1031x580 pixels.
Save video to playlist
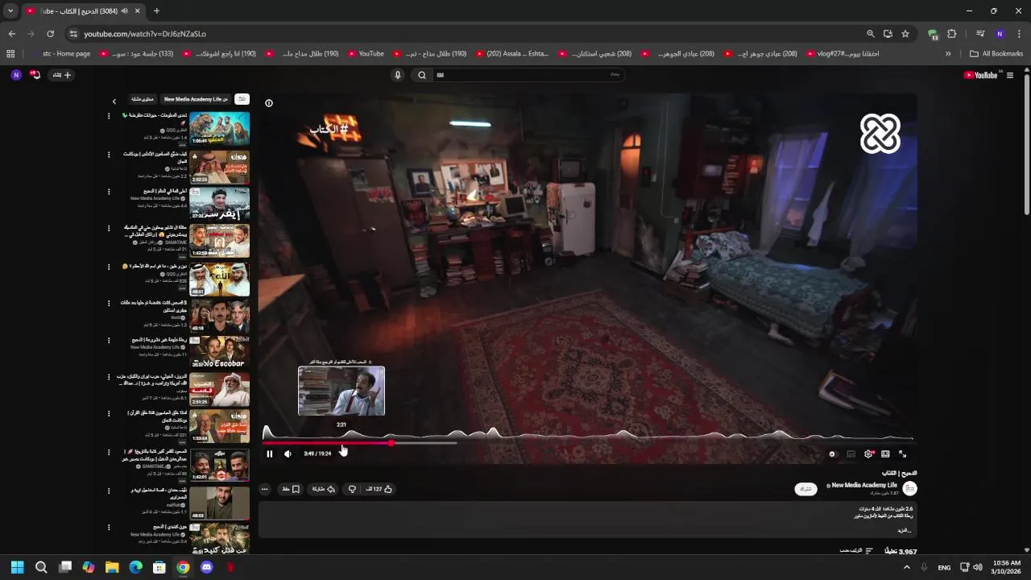click(x=291, y=489)
